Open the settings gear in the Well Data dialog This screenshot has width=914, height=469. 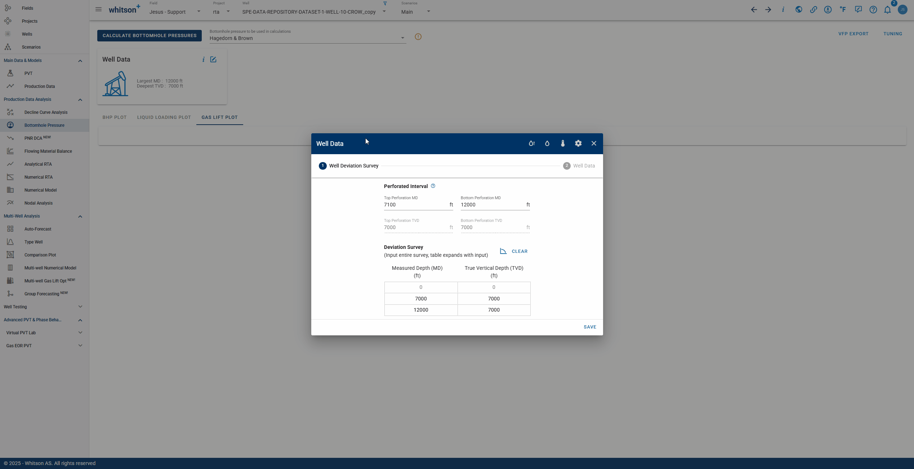point(578,143)
